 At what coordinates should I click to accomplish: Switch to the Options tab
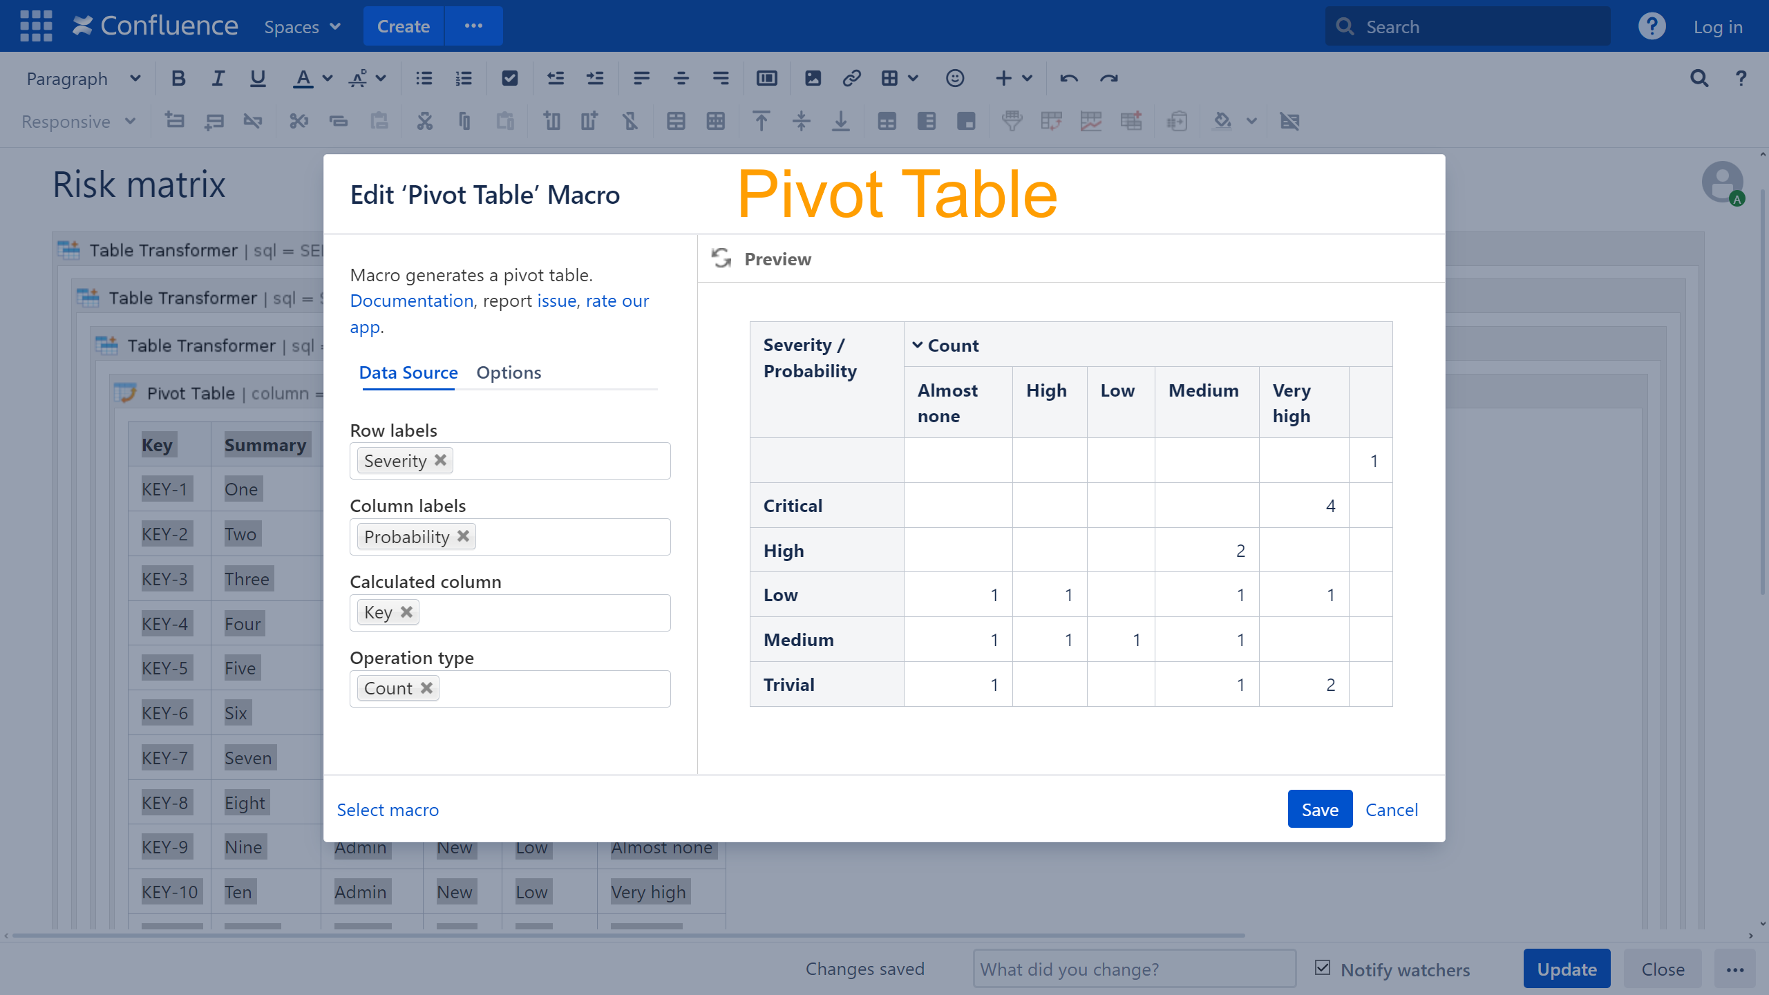pyautogui.click(x=509, y=372)
